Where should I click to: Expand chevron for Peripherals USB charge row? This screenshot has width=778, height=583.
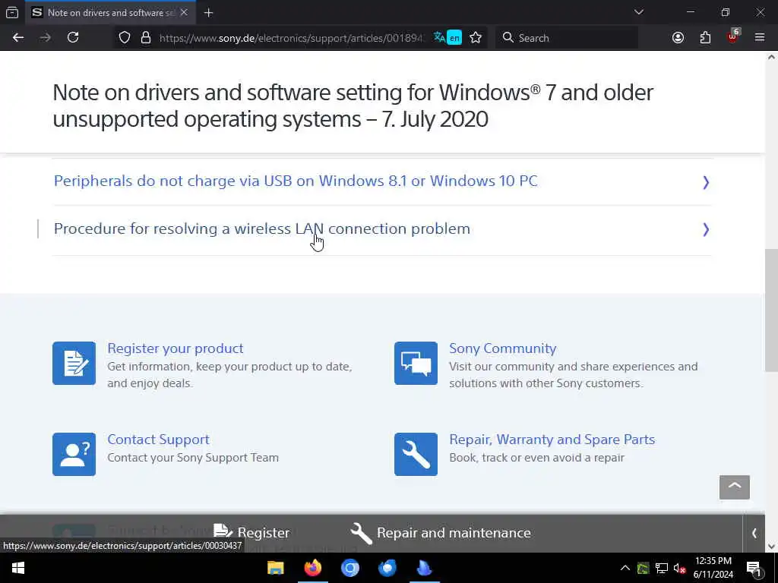pos(706,182)
